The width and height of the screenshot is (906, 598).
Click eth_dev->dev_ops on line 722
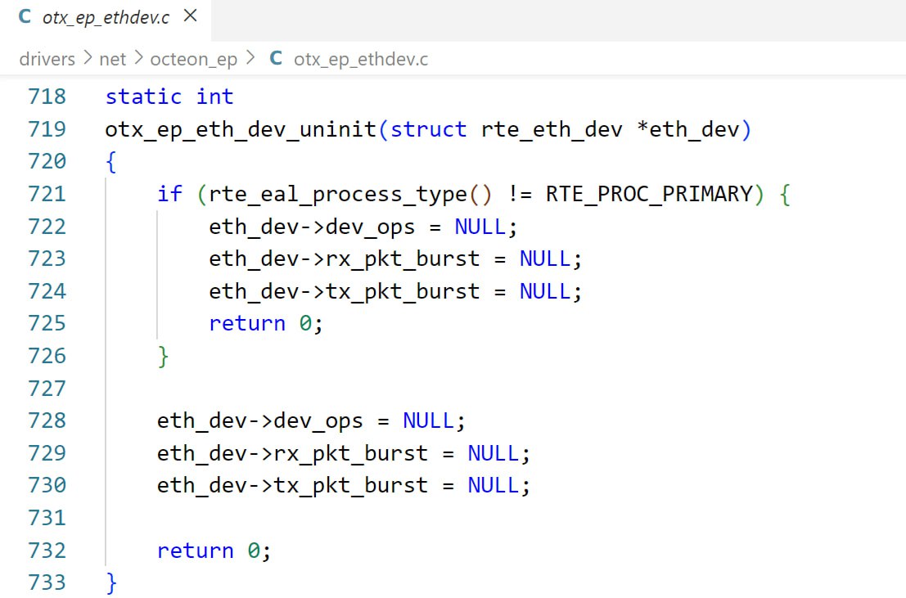click(x=312, y=227)
